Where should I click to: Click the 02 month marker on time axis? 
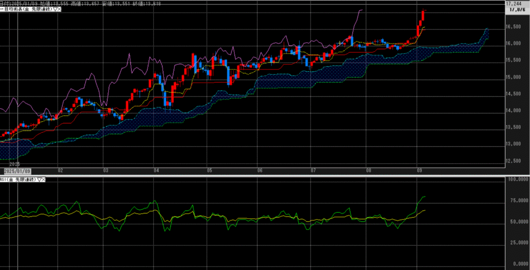(x=61, y=170)
